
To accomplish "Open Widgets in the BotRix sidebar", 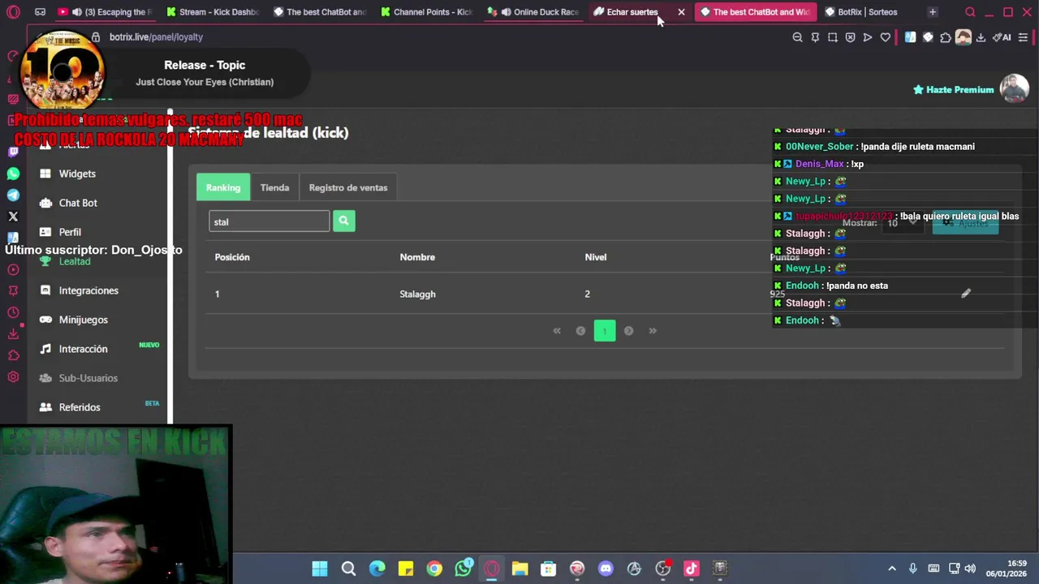I will [x=77, y=174].
